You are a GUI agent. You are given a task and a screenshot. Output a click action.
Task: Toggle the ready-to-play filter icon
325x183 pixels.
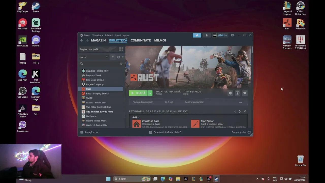pyautogui.click(x=123, y=57)
